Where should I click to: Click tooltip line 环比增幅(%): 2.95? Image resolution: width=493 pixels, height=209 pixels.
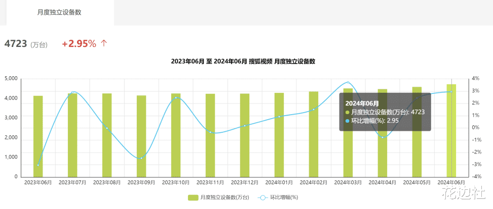372,121
